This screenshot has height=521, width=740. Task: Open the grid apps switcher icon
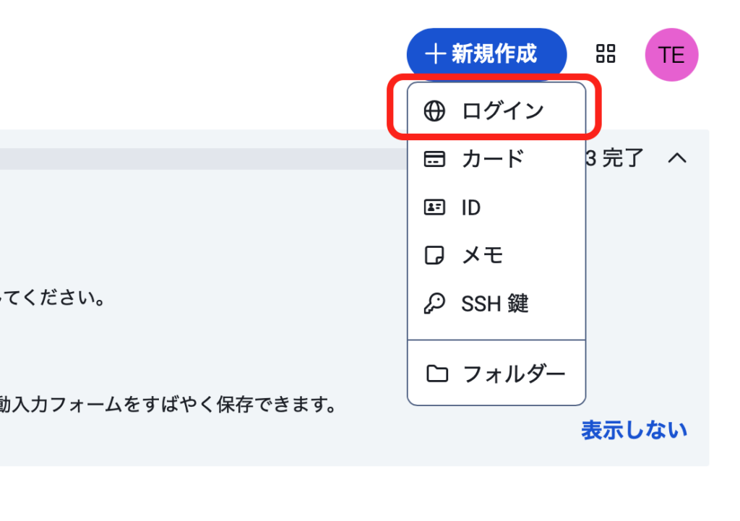click(x=606, y=53)
